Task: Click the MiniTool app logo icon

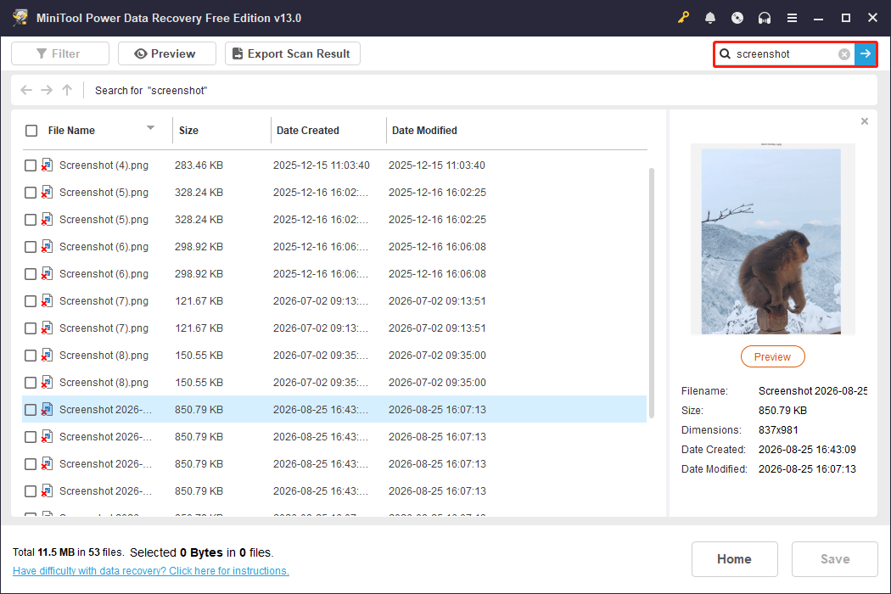Action: click(20, 18)
